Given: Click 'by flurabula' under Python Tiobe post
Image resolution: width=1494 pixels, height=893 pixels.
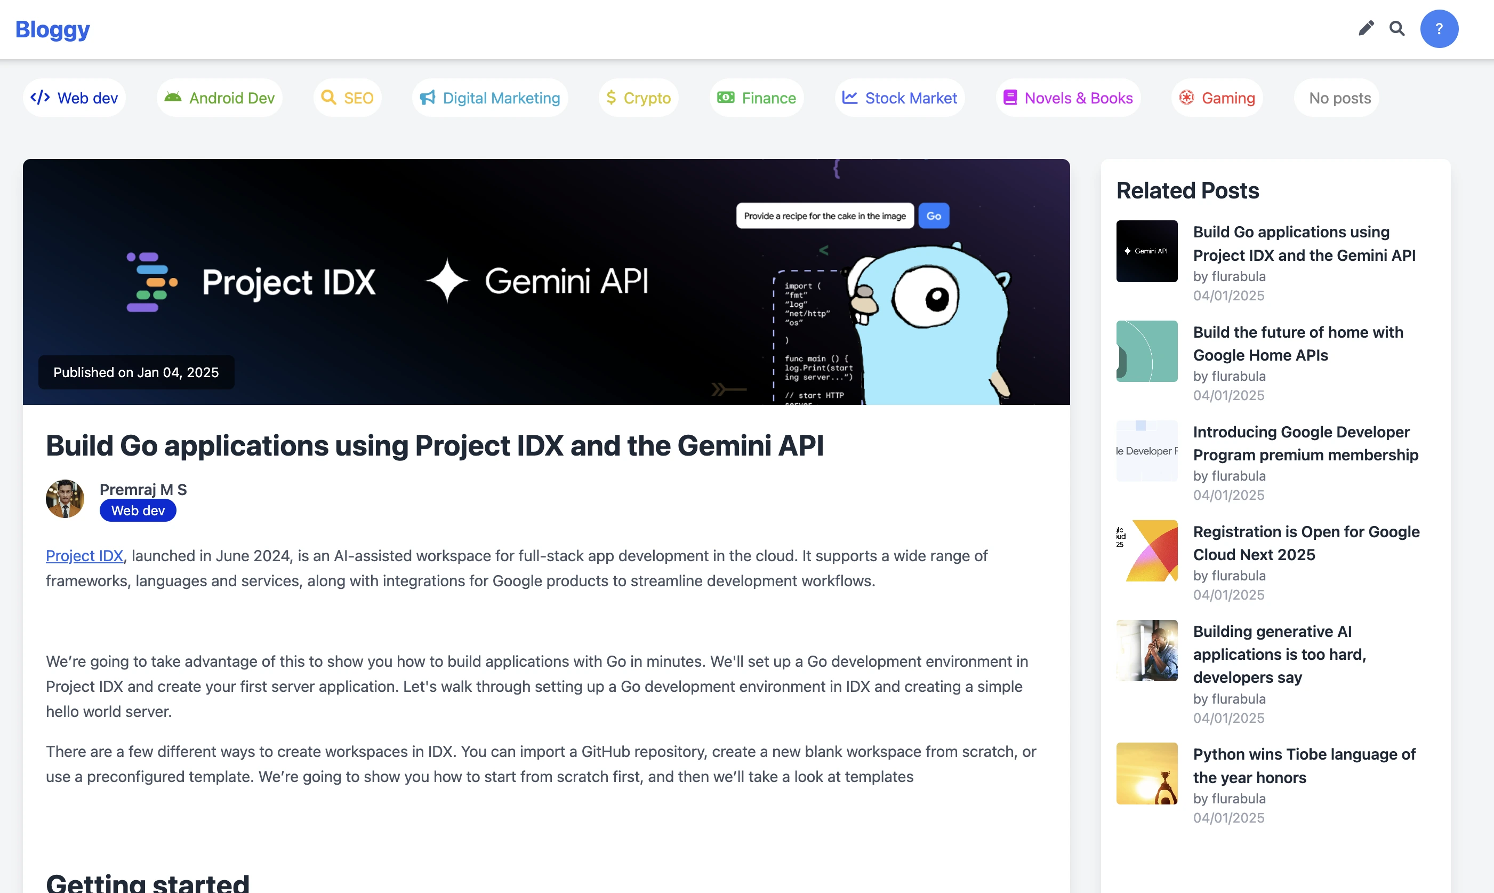Looking at the screenshot, I should pyautogui.click(x=1230, y=799).
